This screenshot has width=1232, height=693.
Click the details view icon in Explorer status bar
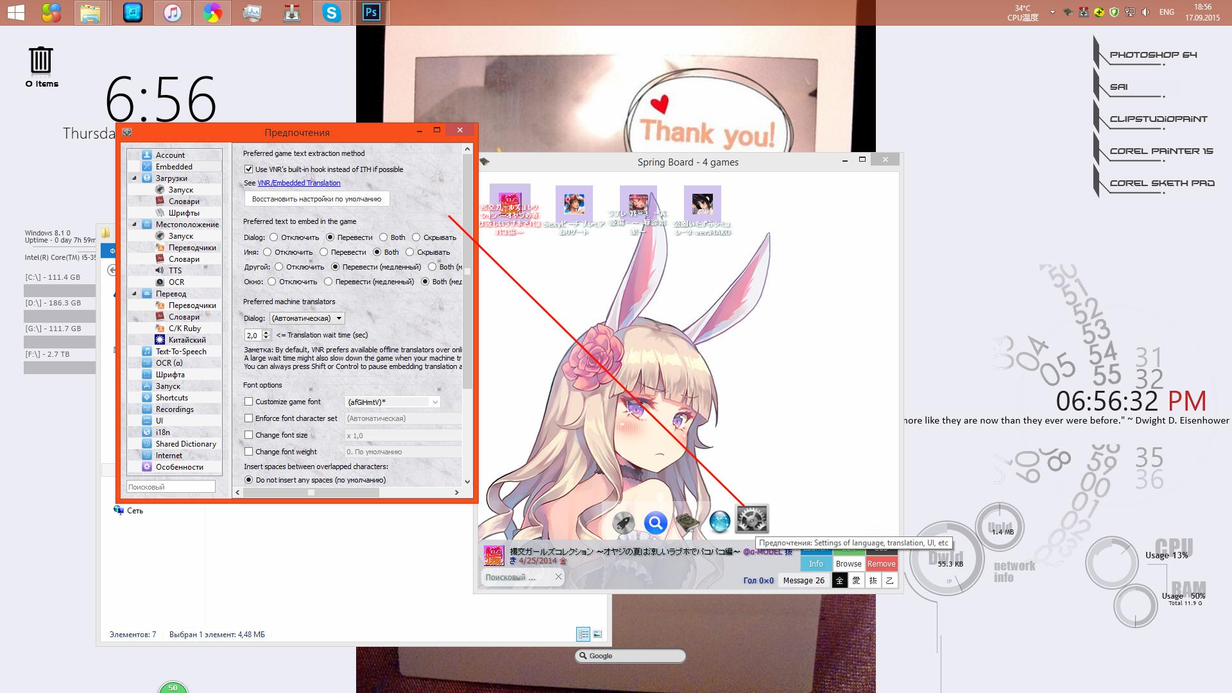583,634
